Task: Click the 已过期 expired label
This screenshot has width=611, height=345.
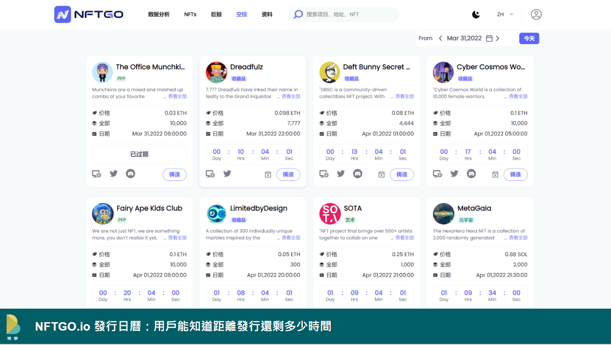Action: click(x=139, y=154)
